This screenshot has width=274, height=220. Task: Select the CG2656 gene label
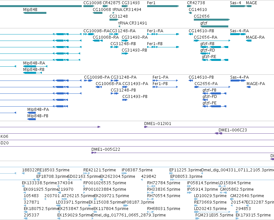click(202, 16)
